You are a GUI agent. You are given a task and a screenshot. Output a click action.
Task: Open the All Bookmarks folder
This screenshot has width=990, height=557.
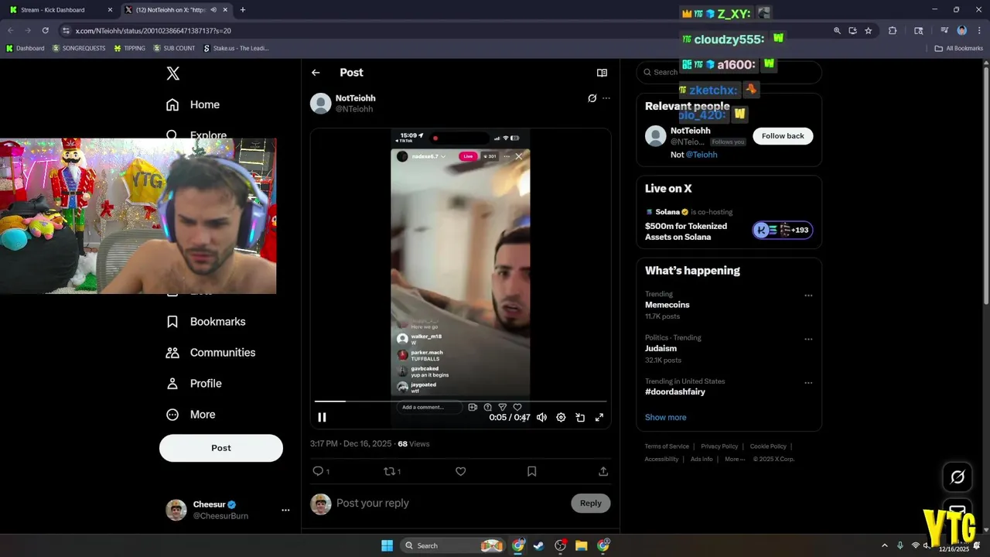(x=959, y=48)
